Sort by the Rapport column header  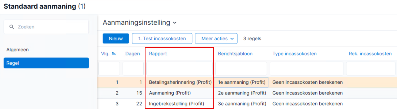click(158, 54)
